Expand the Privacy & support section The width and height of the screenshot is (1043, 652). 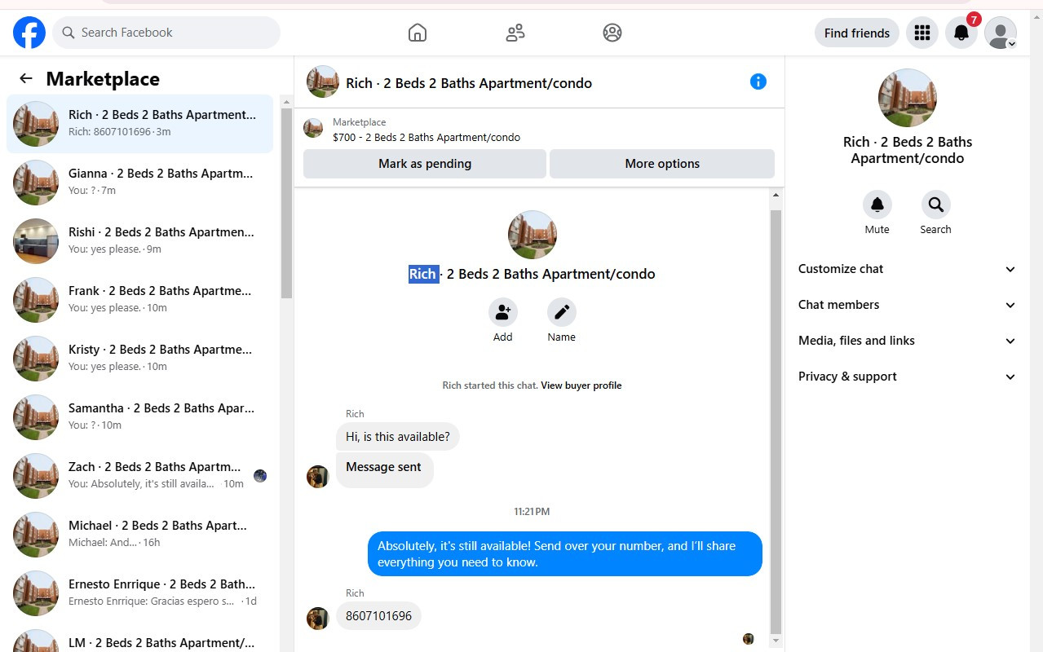[x=907, y=377]
